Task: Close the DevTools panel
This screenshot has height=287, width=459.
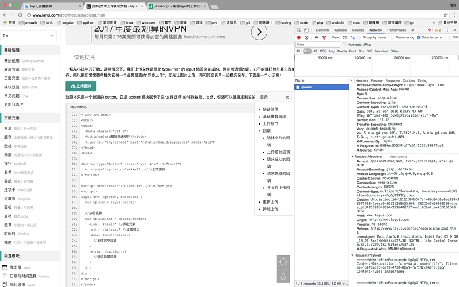Action: click(x=455, y=30)
